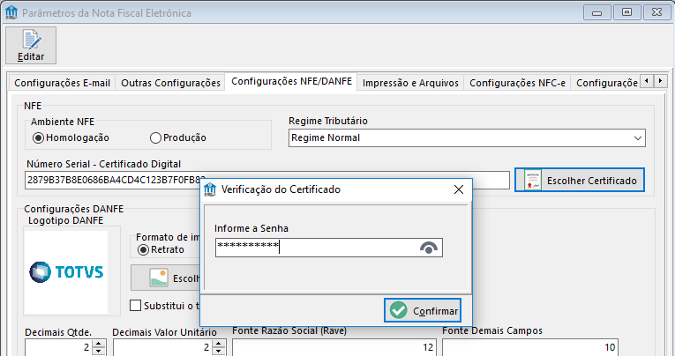
Task: Open the Configurações NFC-e tab
Action: (x=517, y=83)
